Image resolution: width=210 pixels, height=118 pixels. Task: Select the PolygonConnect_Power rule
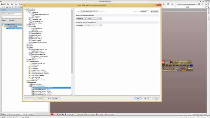[41, 56]
